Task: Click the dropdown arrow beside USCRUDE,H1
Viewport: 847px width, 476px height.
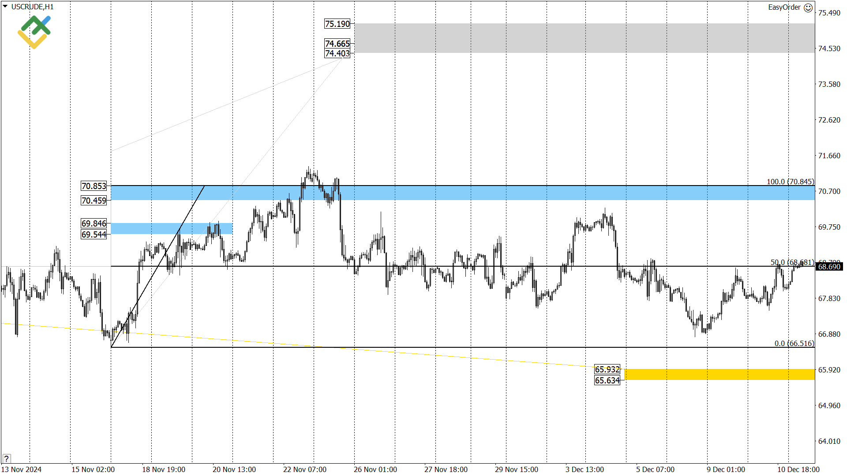Action: pos(5,7)
